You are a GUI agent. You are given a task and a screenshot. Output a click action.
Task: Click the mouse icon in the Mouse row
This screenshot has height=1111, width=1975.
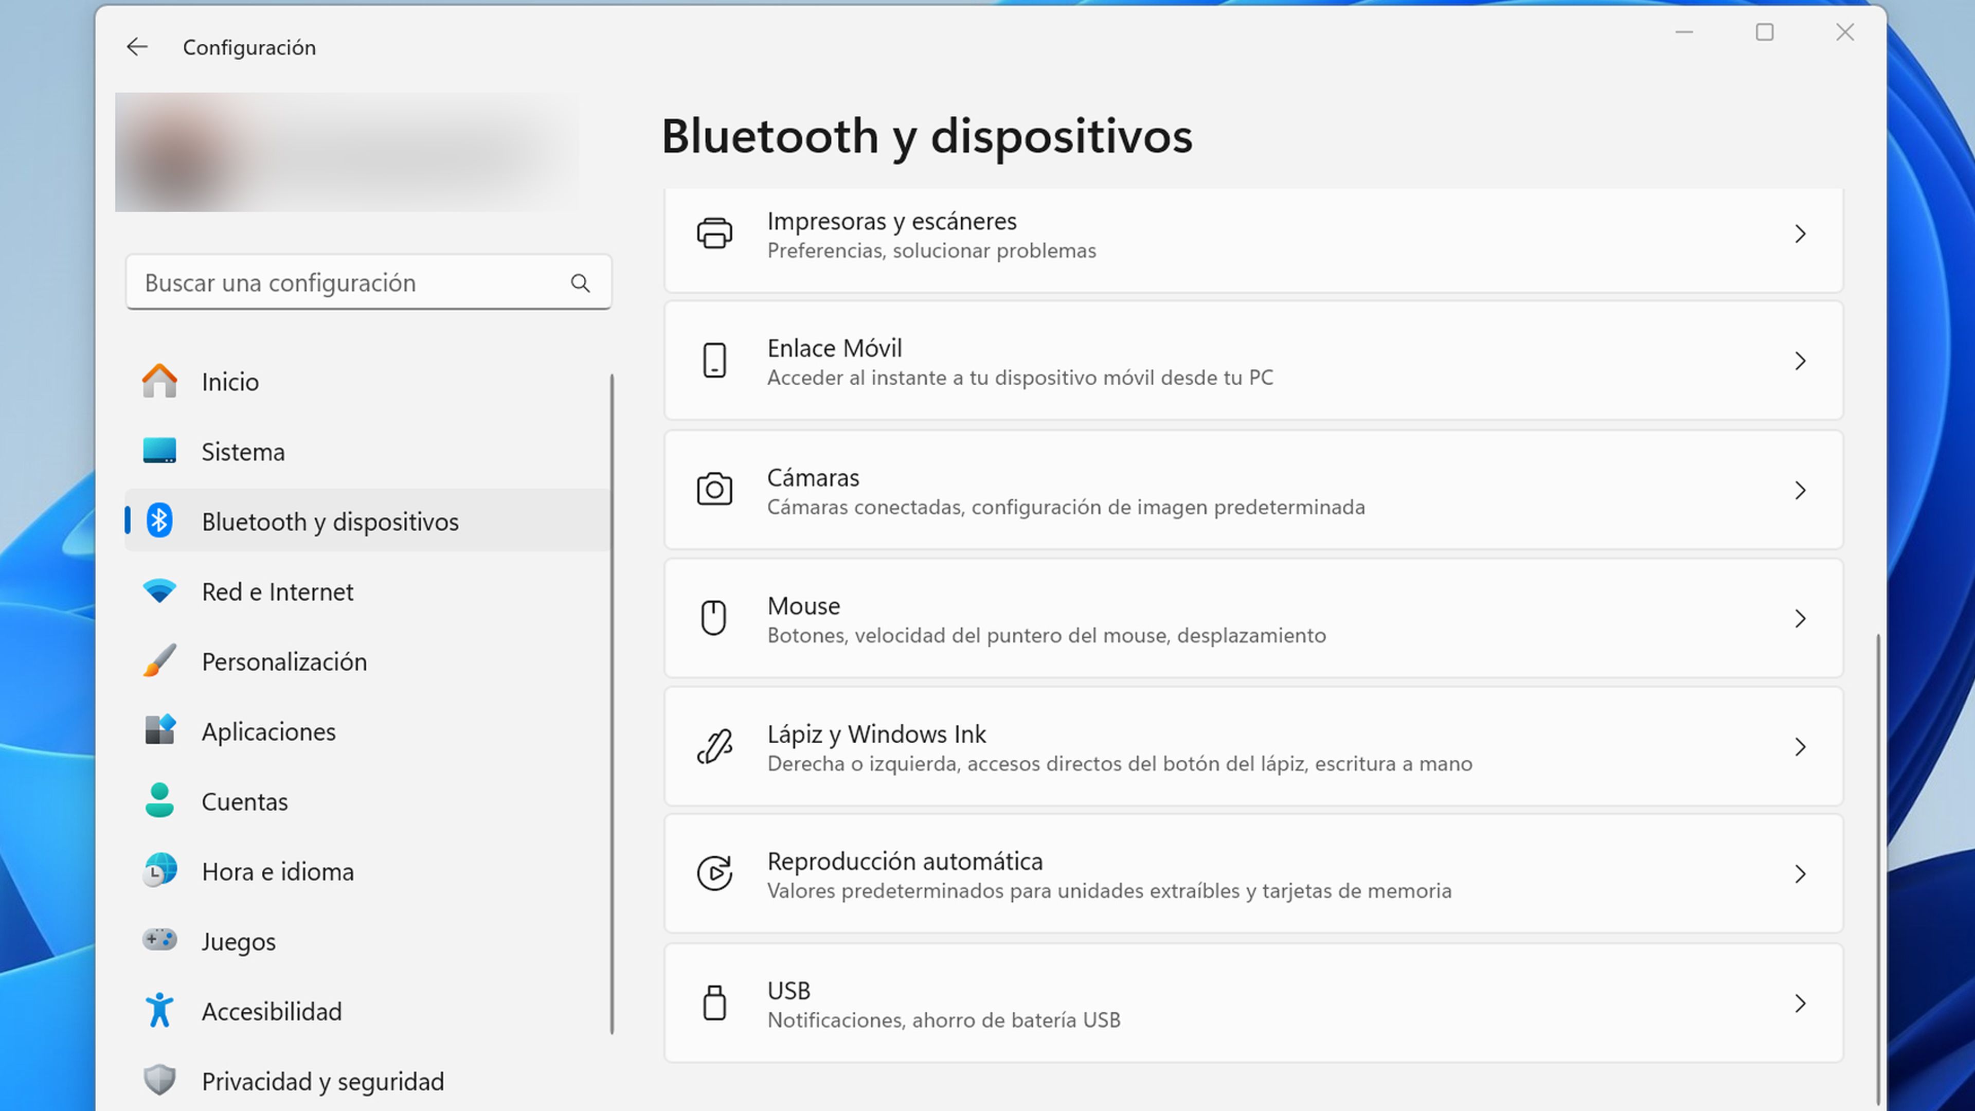(714, 618)
